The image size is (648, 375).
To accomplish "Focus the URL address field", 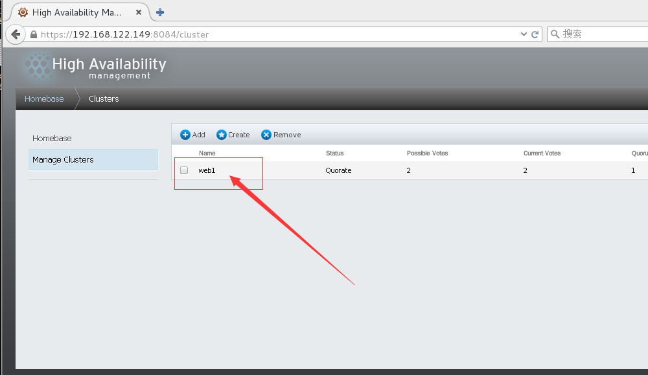I will tap(279, 34).
